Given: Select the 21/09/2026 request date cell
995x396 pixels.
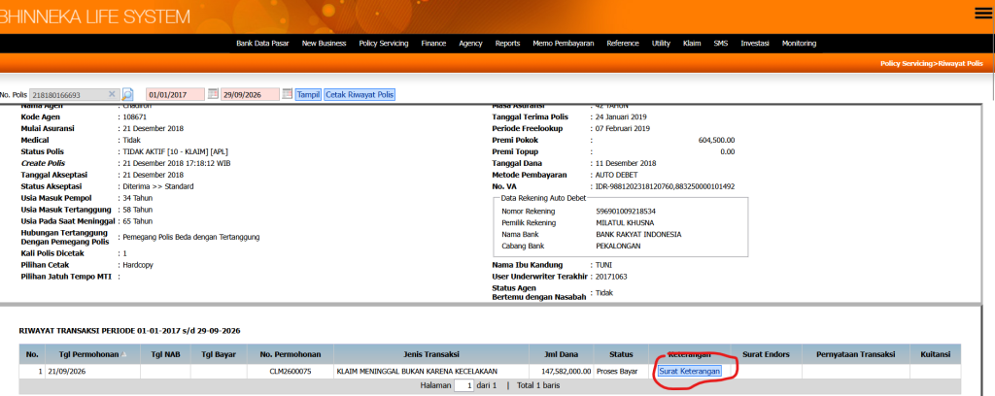Looking at the screenshot, I should [x=92, y=372].
